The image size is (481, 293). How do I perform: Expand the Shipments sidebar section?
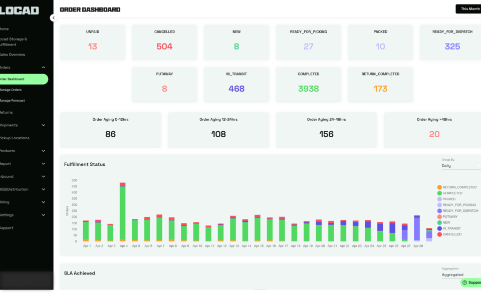44,125
